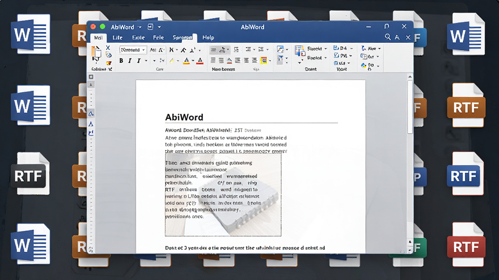Toggle the second italic I with dropdown arrow
This screenshot has height=280, width=499.
[x=139, y=60]
